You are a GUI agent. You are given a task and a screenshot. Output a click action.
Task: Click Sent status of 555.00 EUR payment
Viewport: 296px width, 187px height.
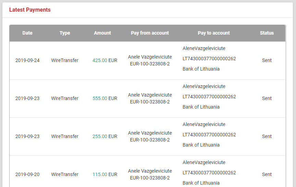267,99
